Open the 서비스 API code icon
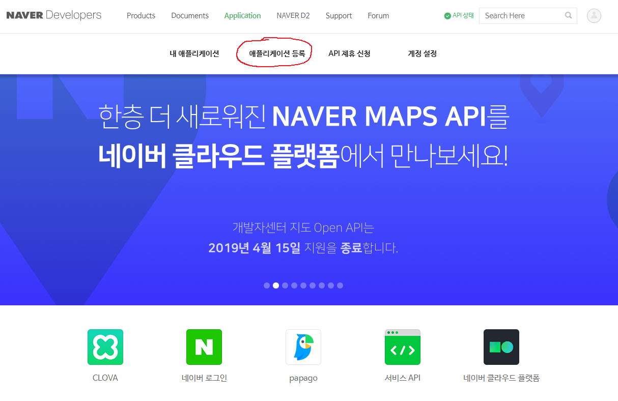The width and height of the screenshot is (618, 401). click(403, 347)
